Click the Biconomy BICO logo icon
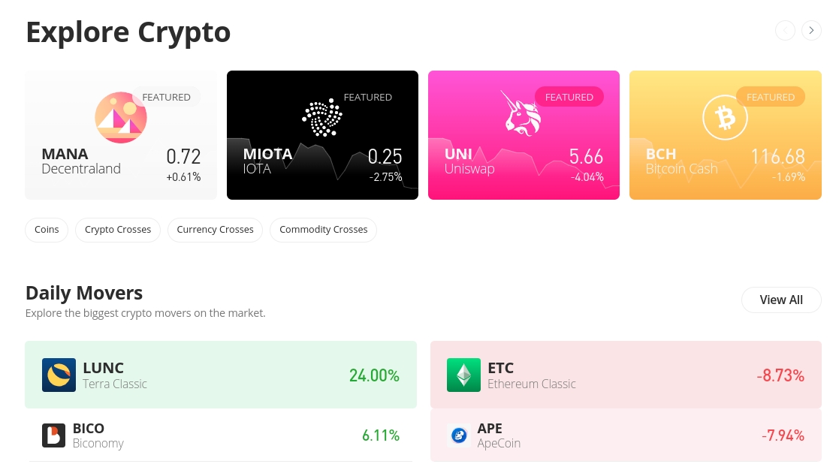839x464 pixels. point(53,435)
